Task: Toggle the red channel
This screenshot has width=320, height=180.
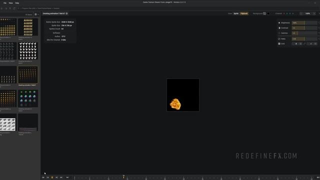Action: pyautogui.click(x=284, y=13)
